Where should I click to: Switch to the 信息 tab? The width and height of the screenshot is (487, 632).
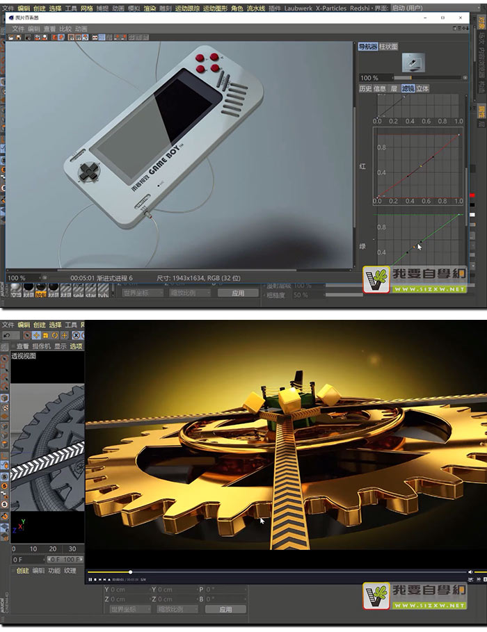[x=380, y=88]
